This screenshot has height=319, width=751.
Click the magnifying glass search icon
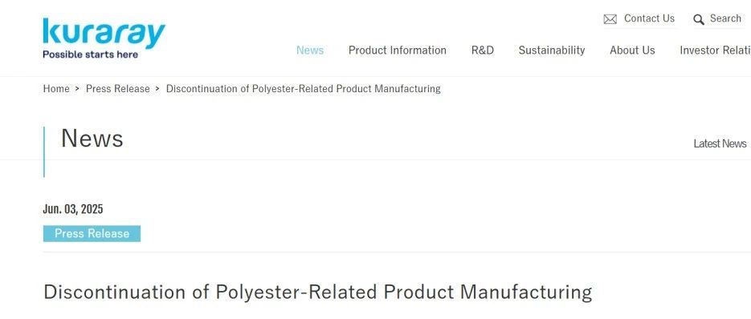pos(699,19)
